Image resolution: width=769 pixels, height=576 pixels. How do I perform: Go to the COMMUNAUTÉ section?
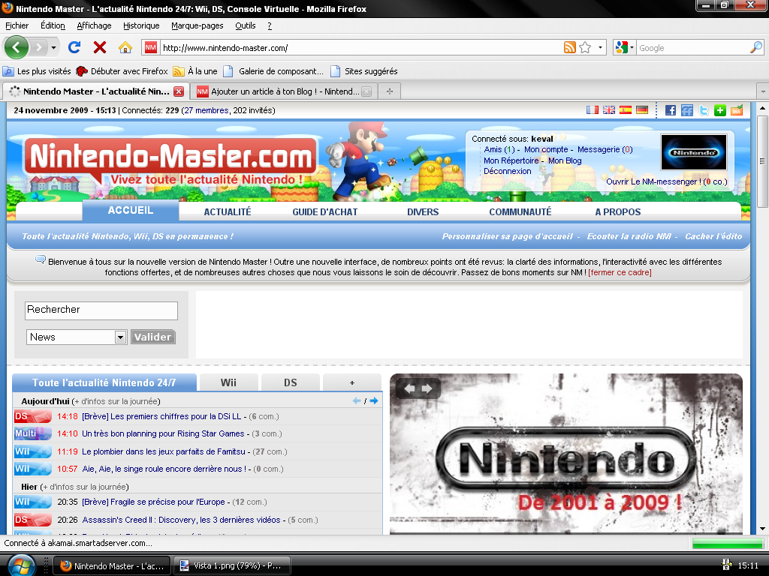click(x=520, y=212)
